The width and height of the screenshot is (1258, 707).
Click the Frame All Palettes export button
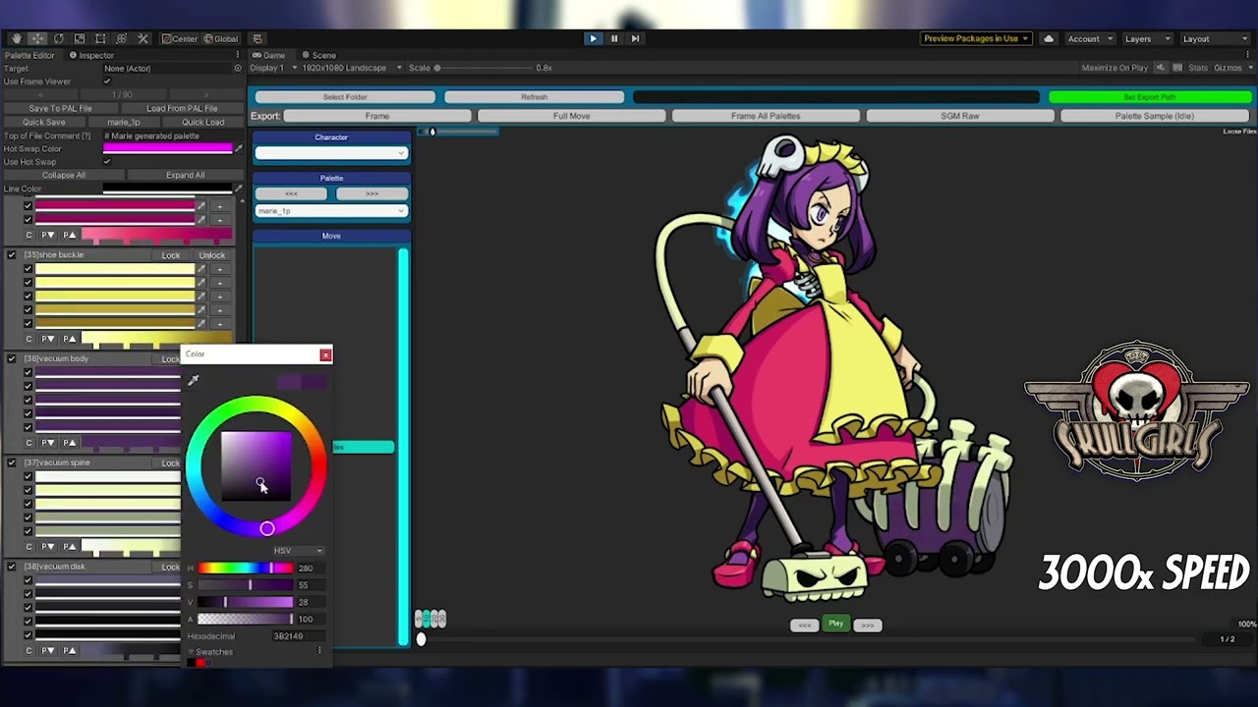tap(766, 116)
